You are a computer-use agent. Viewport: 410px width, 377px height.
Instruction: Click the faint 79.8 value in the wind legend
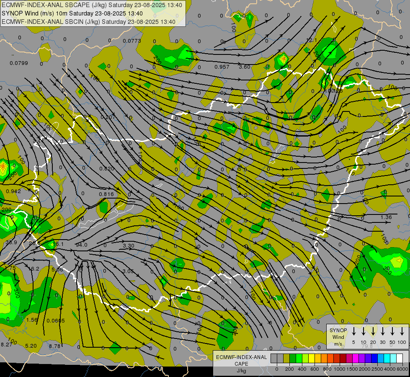point(367,346)
